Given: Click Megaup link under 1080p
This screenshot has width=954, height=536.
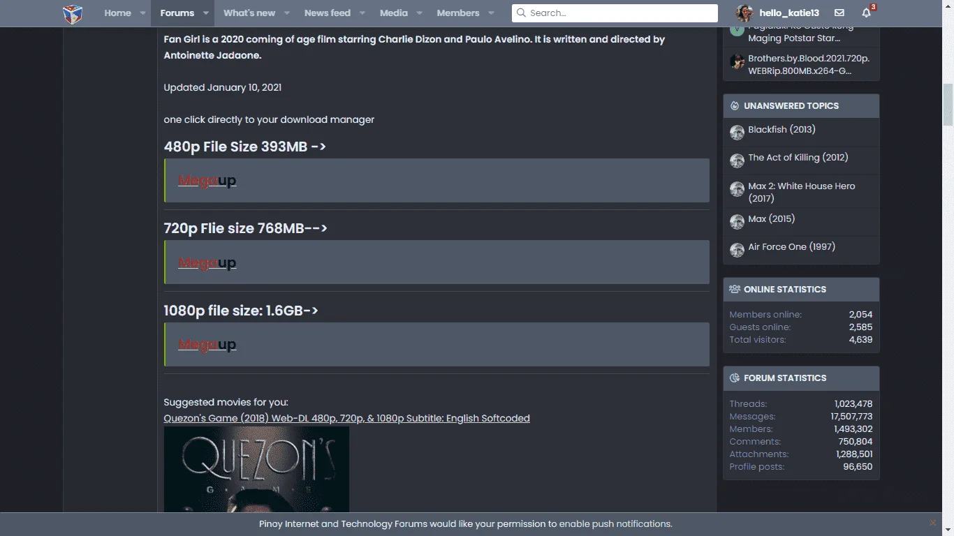Looking at the screenshot, I should tap(207, 344).
